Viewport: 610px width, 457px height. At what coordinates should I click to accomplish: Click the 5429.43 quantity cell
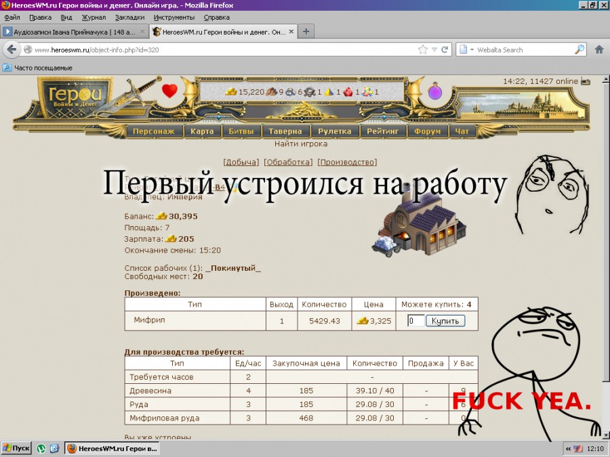click(325, 321)
